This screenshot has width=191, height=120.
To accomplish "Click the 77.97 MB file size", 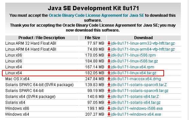I will click(x=96, y=43).
